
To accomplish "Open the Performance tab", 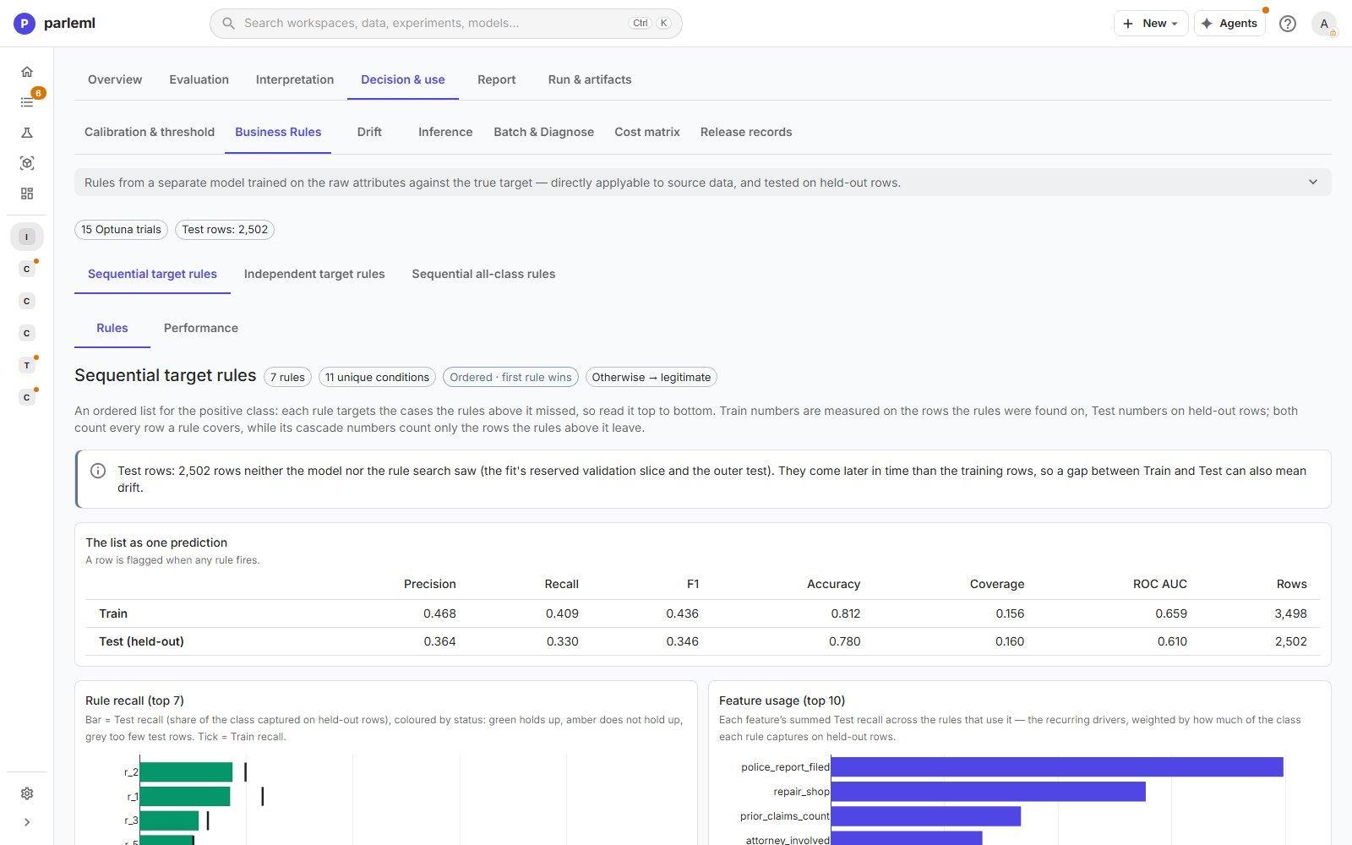I will pyautogui.click(x=201, y=328).
